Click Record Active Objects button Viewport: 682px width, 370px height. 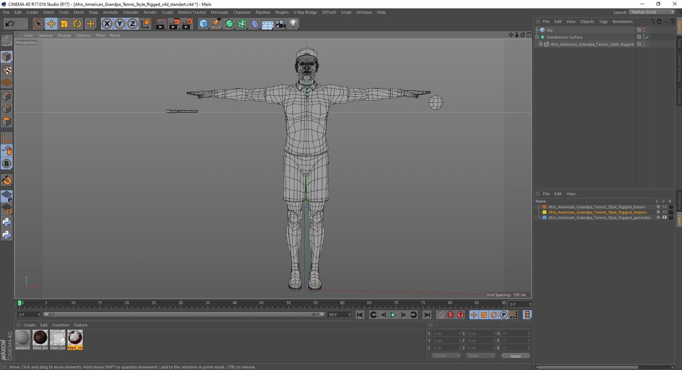(440, 315)
